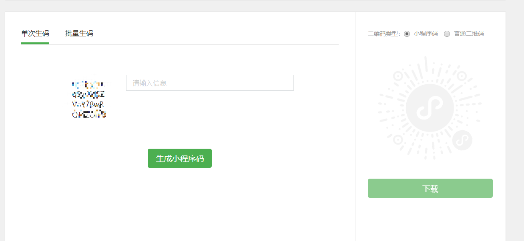Click the light green download bar control

pyautogui.click(x=430, y=188)
